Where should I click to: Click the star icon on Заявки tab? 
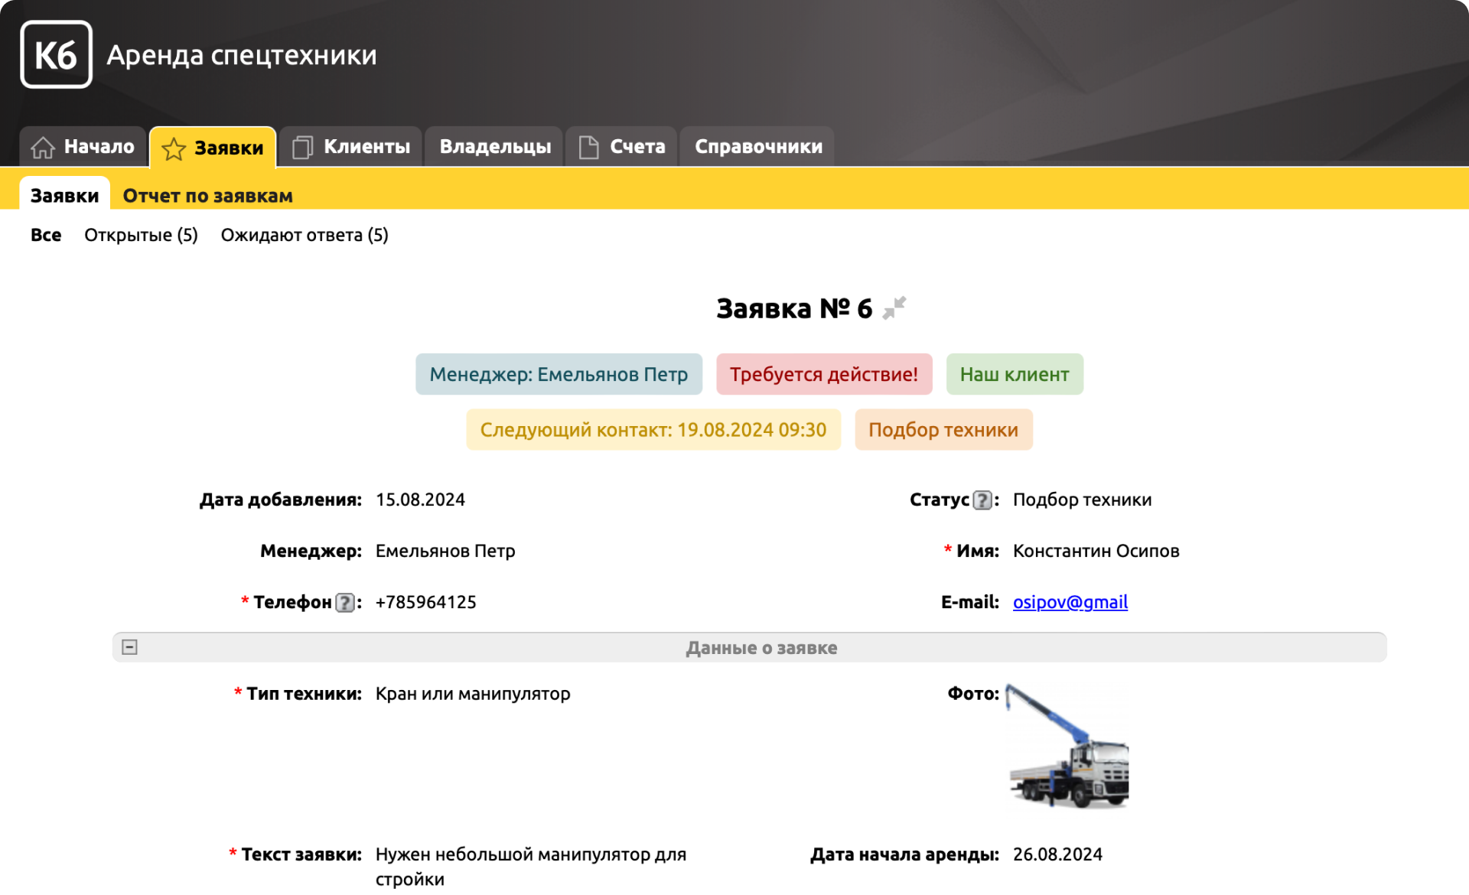[174, 148]
